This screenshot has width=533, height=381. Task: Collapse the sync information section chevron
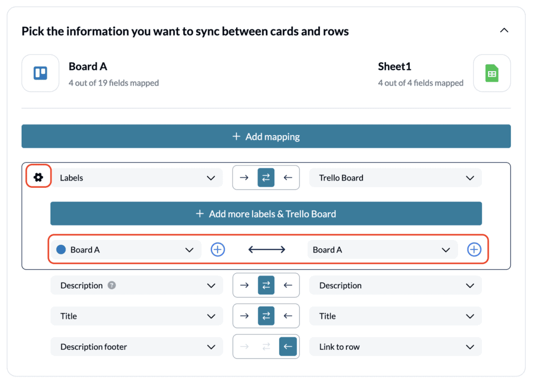[504, 31]
